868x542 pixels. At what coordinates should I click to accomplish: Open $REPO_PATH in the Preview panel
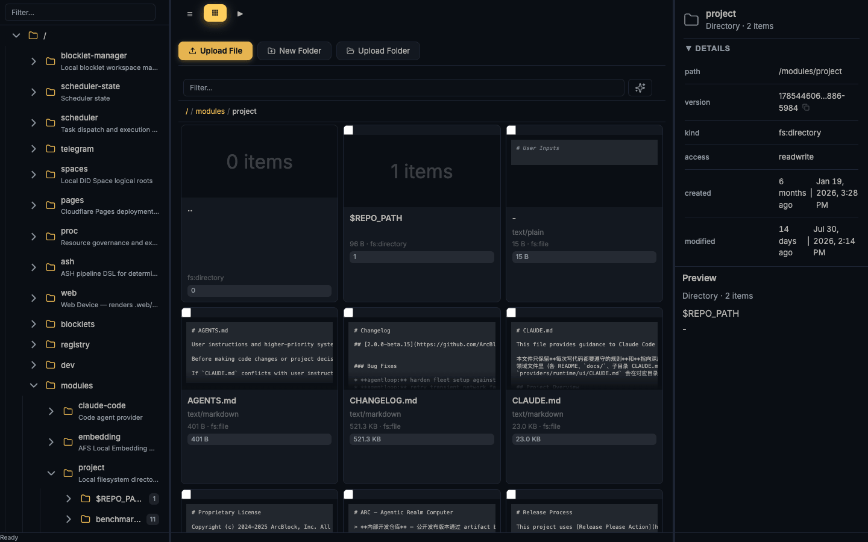pos(711,313)
